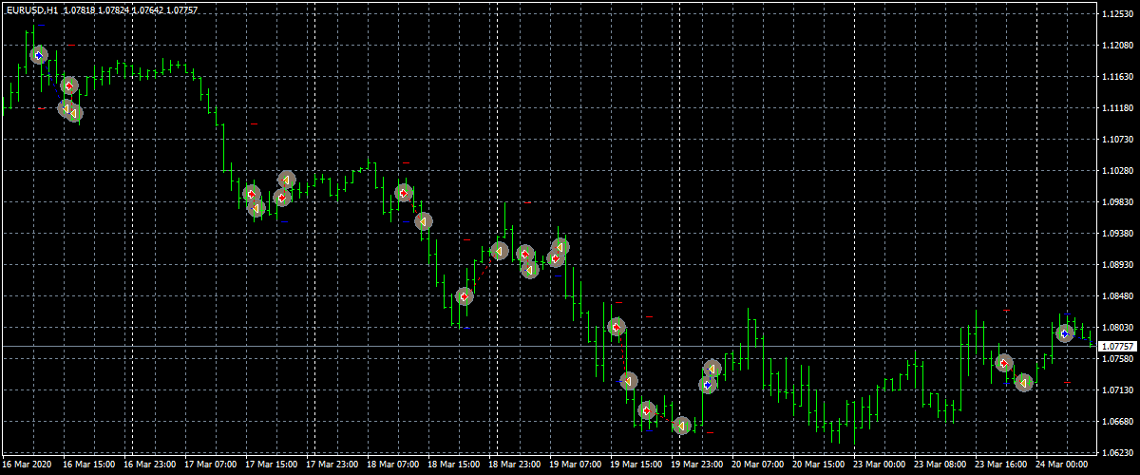Click time axis label 17 Mar 23:00
This screenshot has height=475, width=1140.
point(333,465)
